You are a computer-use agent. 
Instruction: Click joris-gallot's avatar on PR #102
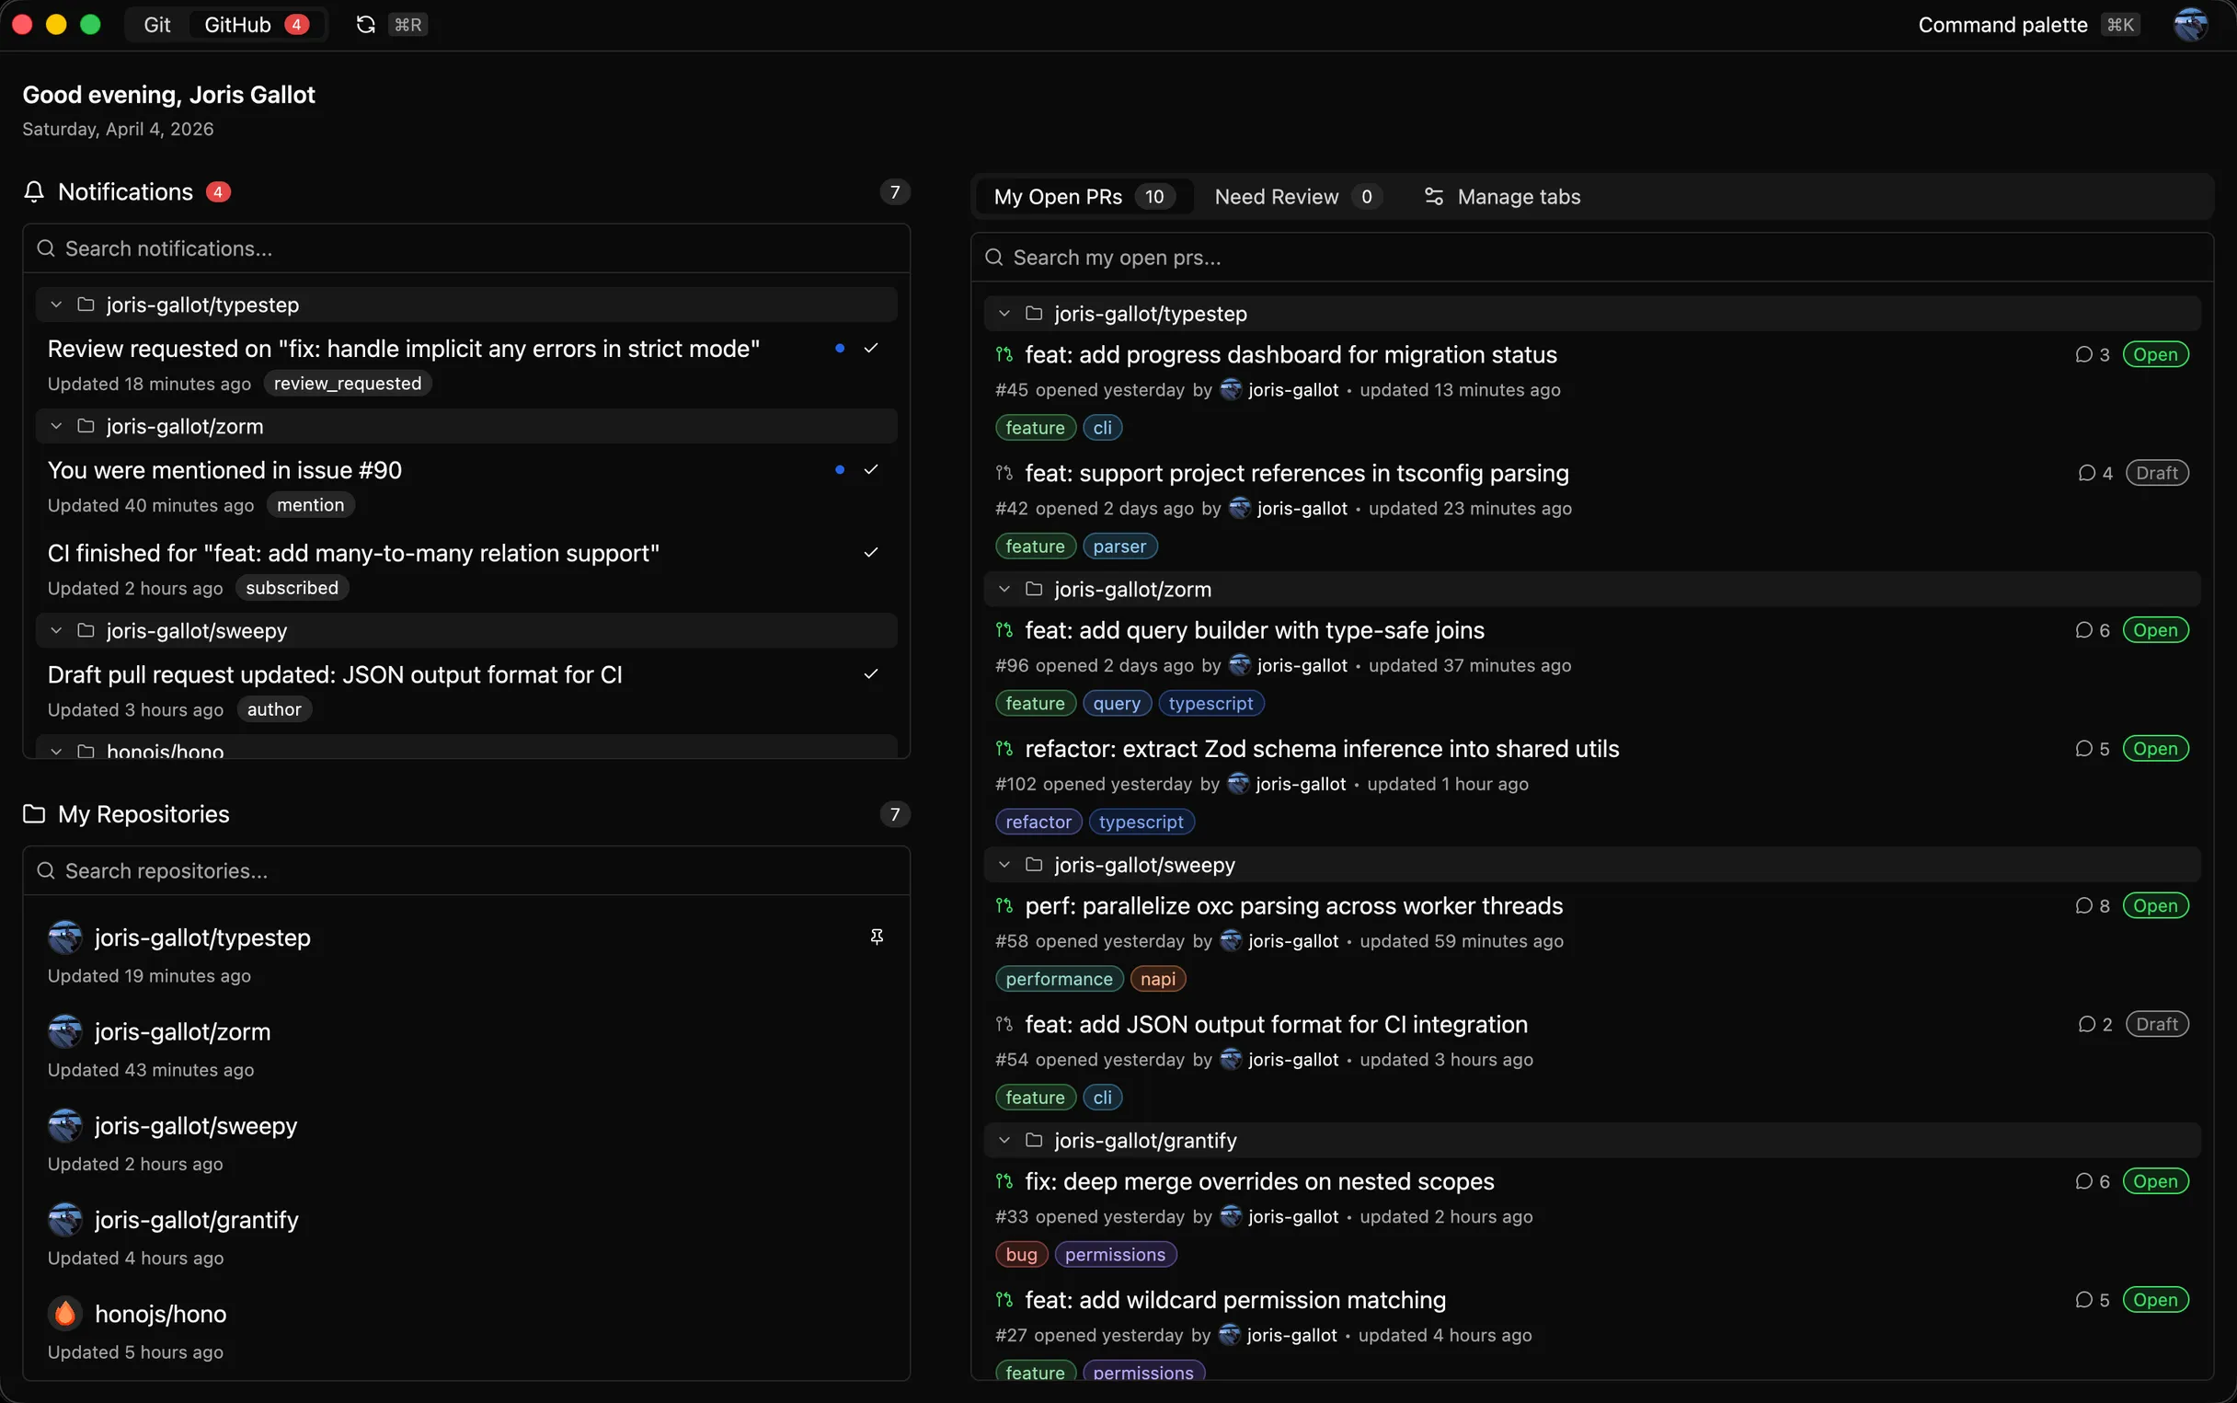click(x=1239, y=784)
